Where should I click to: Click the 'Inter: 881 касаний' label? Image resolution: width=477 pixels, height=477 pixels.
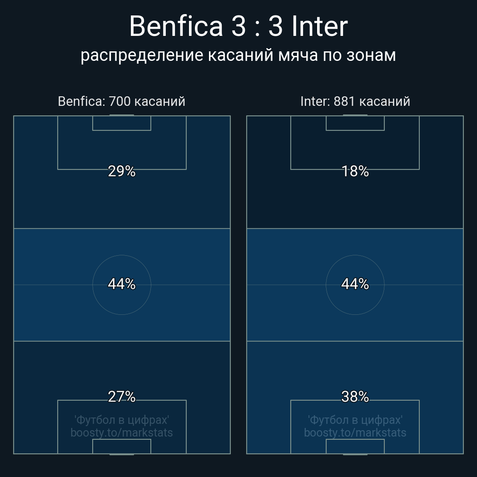coord(355,101)
